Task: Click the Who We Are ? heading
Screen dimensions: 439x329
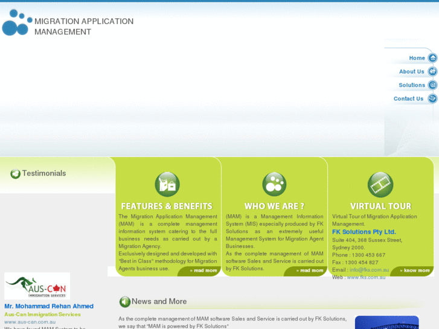Action: pos(274,206)
